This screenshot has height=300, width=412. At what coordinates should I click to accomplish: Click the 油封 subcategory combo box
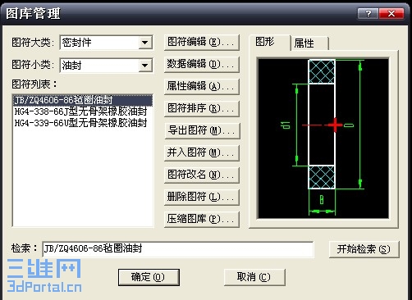point(106,66)
